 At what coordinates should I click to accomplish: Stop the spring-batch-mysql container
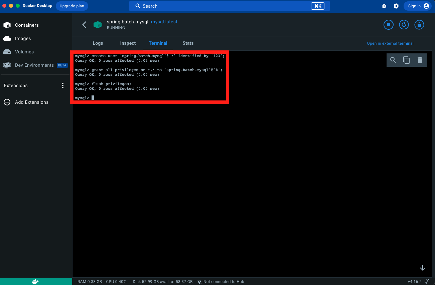click(x=388, y=25)
